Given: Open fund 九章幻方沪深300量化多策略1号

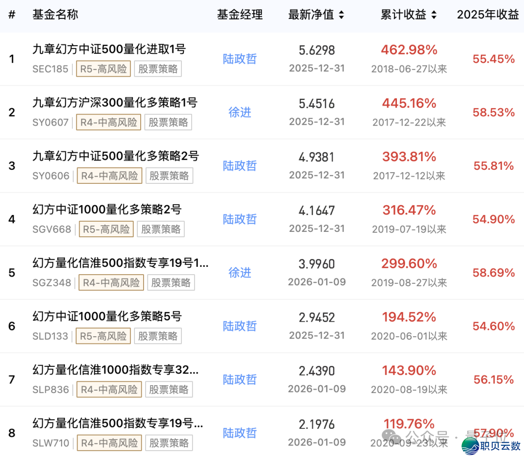Looking at the screenshot, I should coord(115,102).
